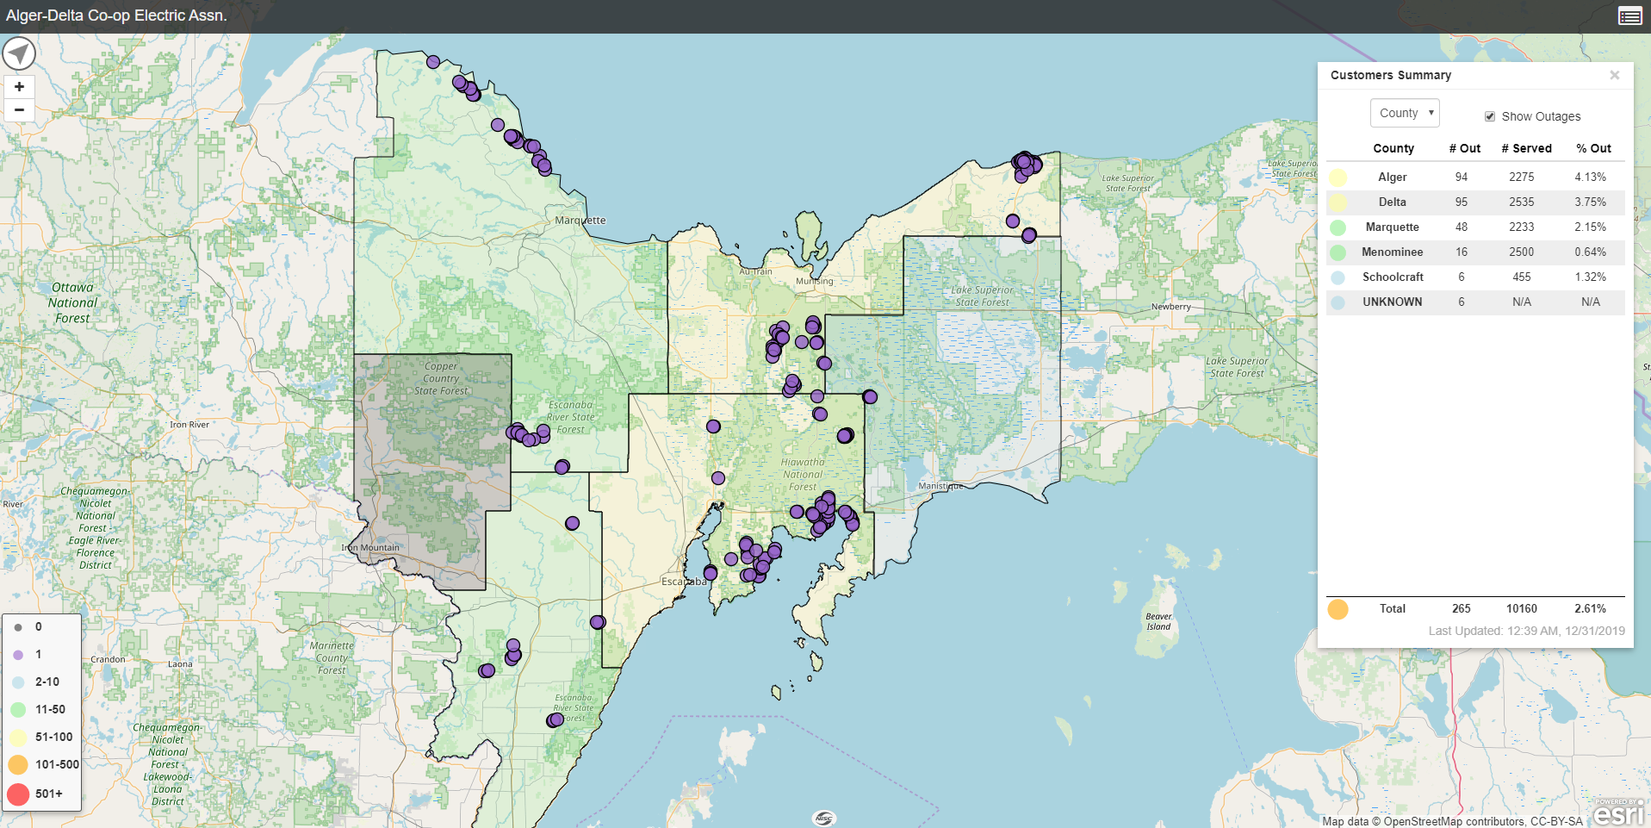
Task: Select the Schoolcraft county row
Action: (x=1475, y=277)
